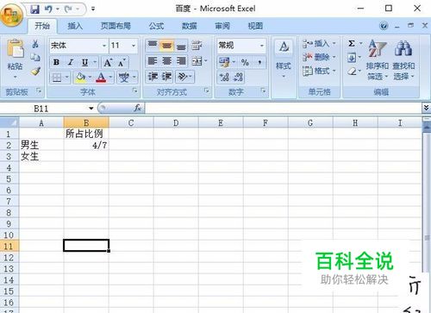Toggle underline formatting
431x313 pixels.
[84, 62]
